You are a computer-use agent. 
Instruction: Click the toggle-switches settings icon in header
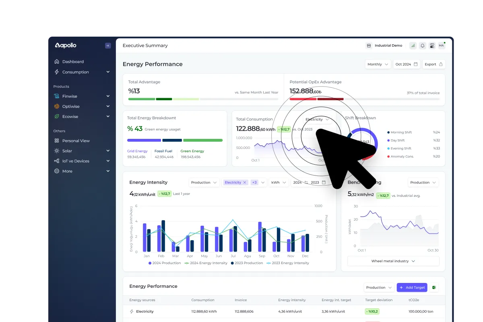coord(432,46)
